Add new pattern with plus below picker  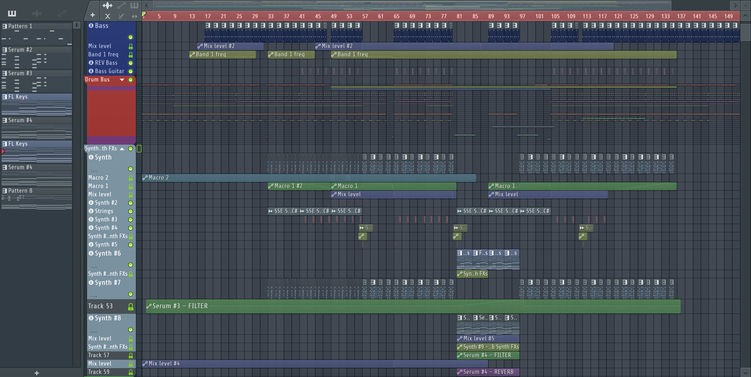point(37,373)
